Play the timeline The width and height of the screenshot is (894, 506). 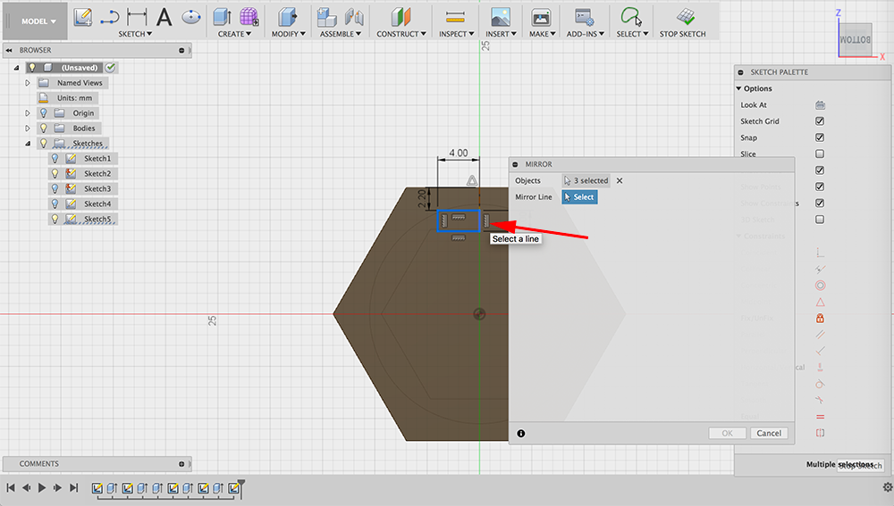[x=42, y=487]
